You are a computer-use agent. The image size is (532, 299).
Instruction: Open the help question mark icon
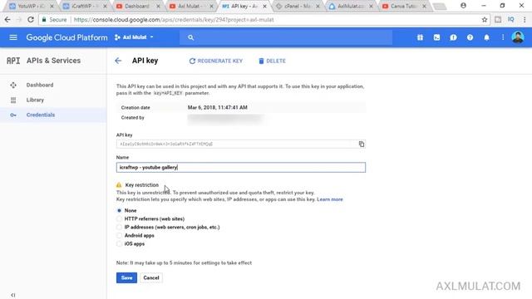click(470, 37)
